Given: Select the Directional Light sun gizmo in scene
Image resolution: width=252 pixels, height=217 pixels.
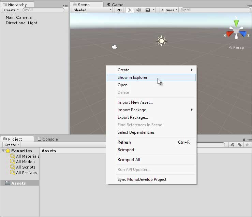Looking at the screenshot, I should [161, 41].
